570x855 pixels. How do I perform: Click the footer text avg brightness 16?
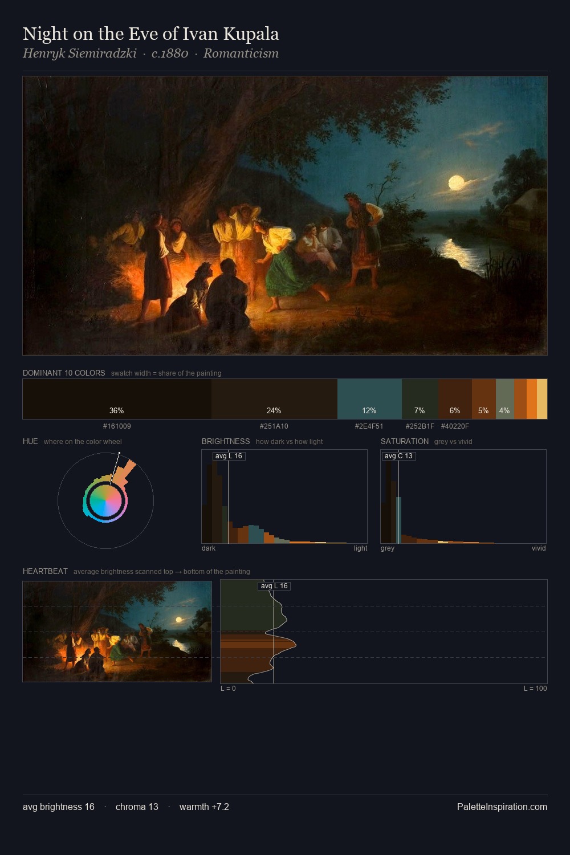pyautogui.click(x=59, y=807)
